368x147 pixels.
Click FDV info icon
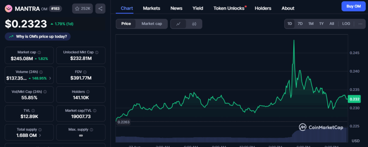[x=85, y=72]
